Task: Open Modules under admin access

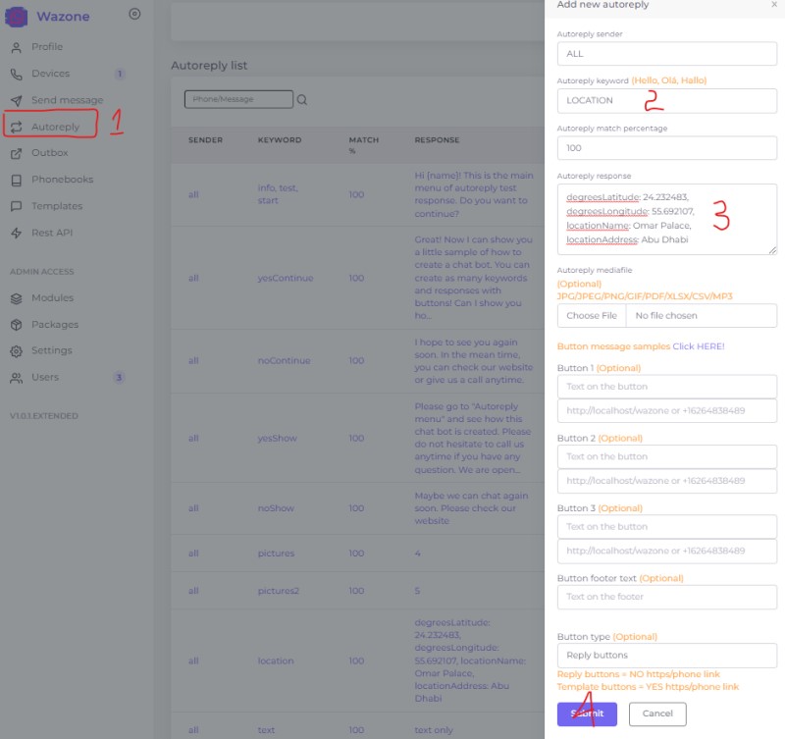Action: click(x=52, y=298)
